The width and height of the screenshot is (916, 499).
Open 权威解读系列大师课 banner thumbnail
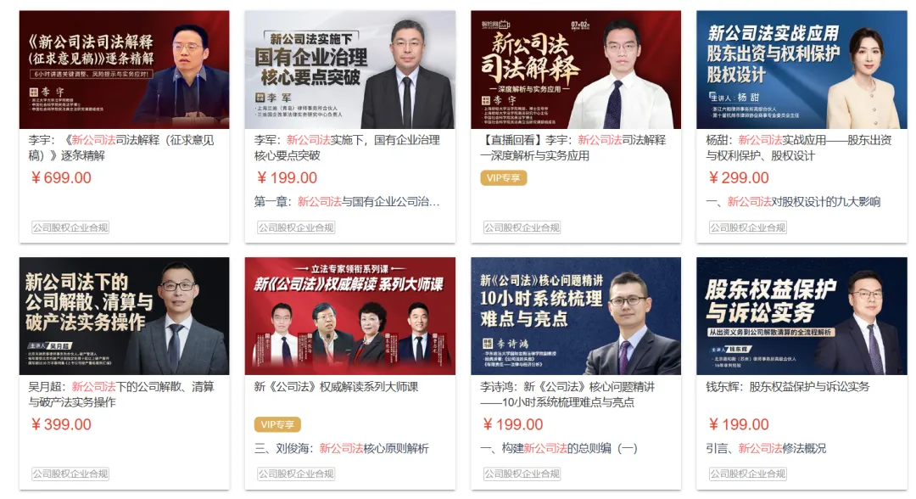(x=350, y=316)
